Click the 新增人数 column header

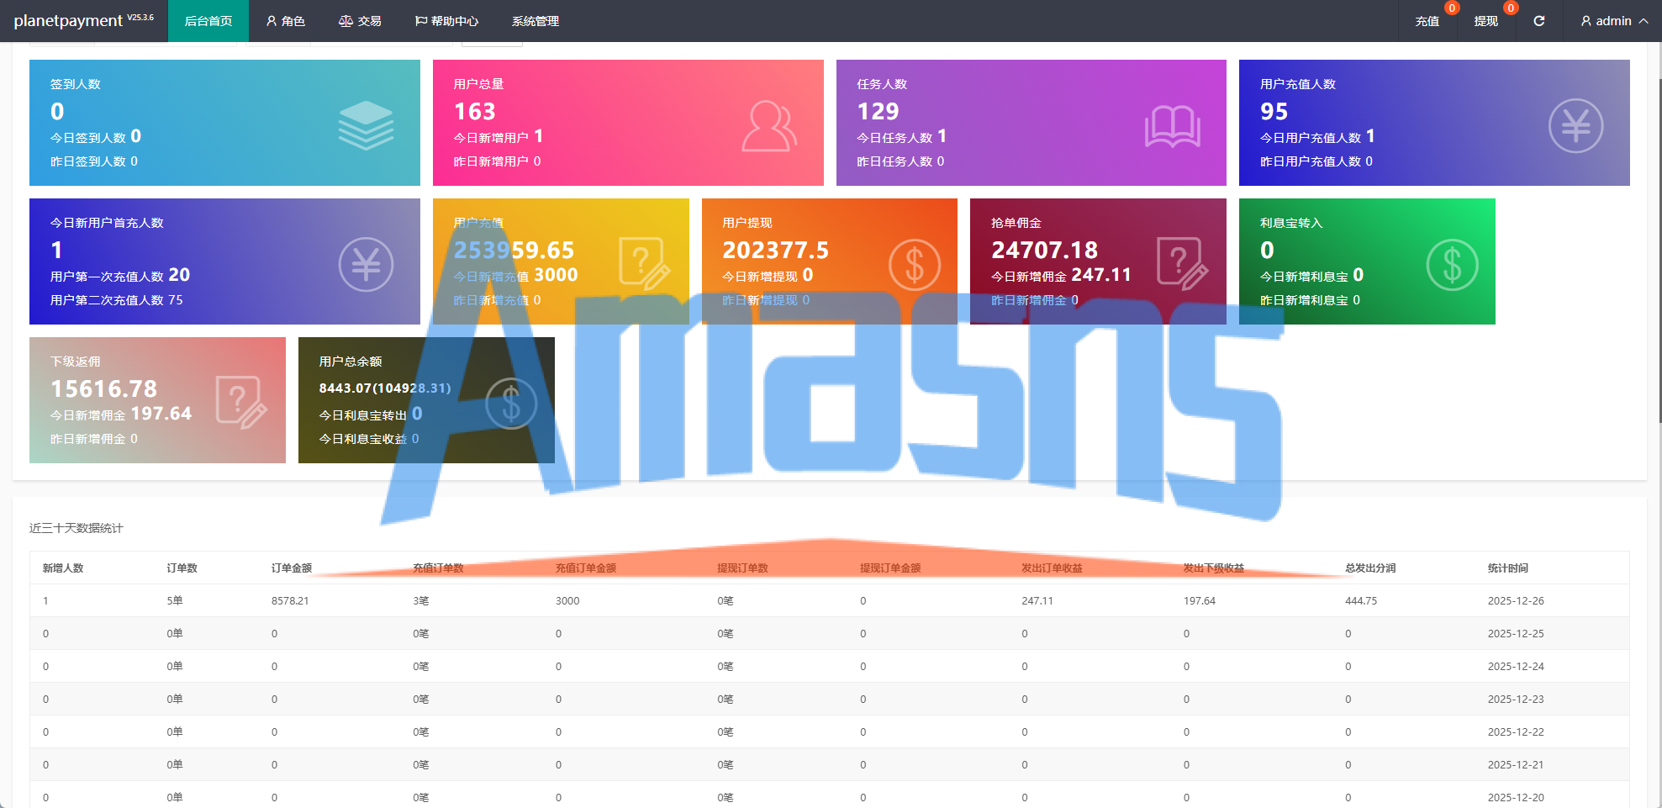tap(63, 568)
